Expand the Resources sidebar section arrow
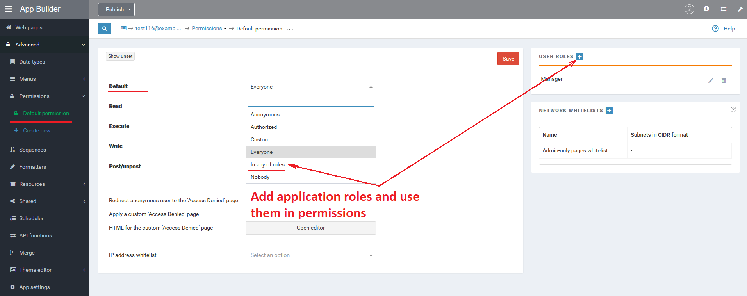 tap(84, 184)
